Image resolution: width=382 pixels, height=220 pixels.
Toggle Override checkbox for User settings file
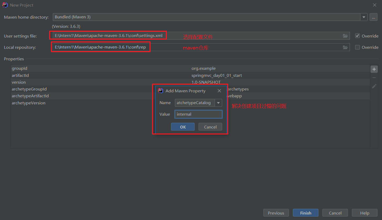(357, 36)
